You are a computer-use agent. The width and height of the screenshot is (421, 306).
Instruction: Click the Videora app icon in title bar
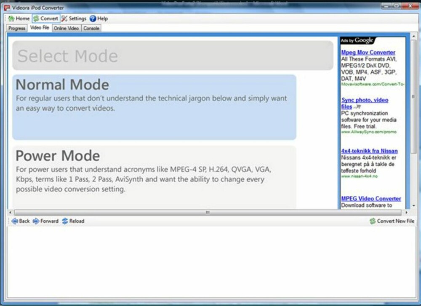click(x=7, y=8)
